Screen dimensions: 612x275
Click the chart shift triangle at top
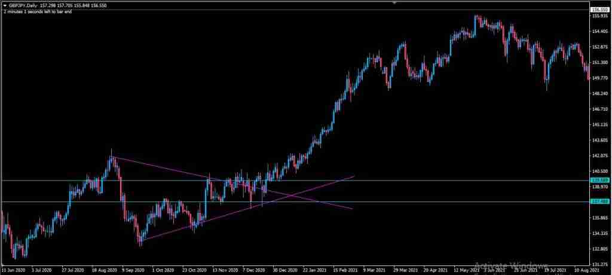click(394, 3)
